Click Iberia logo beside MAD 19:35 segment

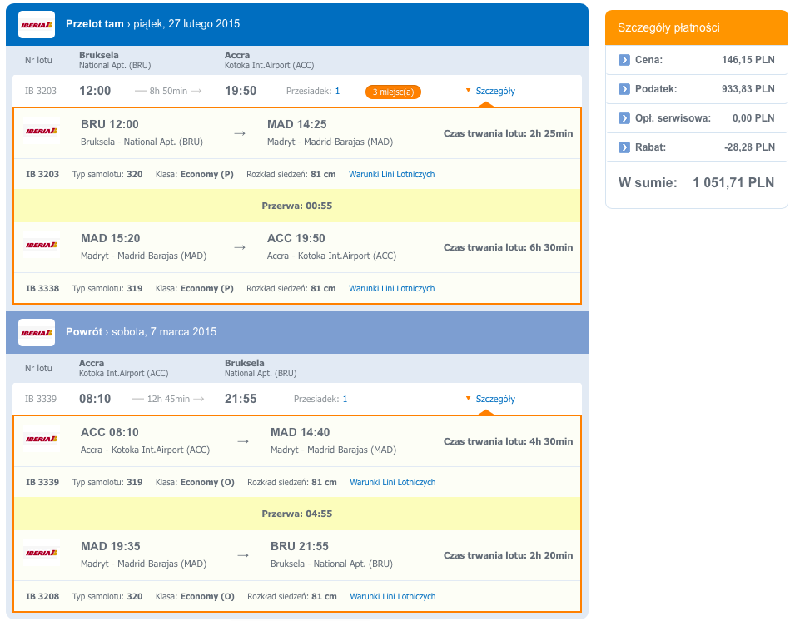click(x=42, y=553)
